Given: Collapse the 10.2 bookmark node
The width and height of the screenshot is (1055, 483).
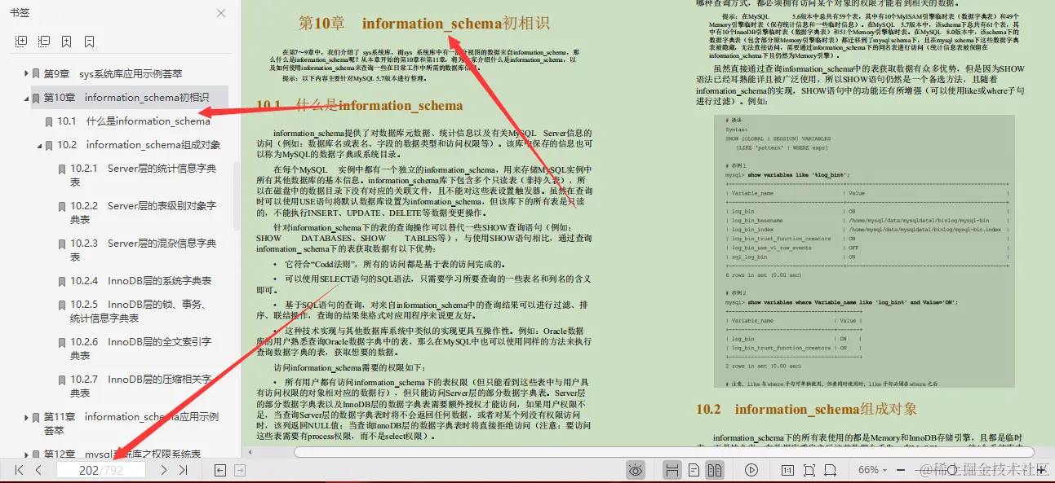Looking at the screenshot, I should coord(39,145).
